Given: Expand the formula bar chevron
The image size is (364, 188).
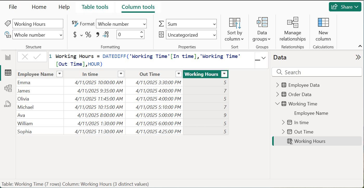Looking at the screenshot, I should (264, 58).
